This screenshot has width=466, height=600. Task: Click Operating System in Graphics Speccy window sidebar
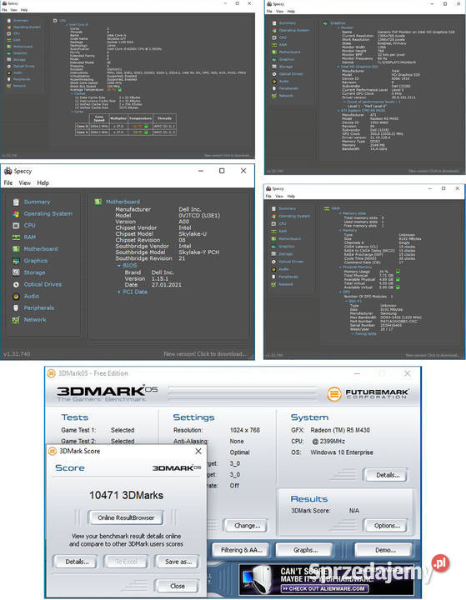(x=294, y=30)
